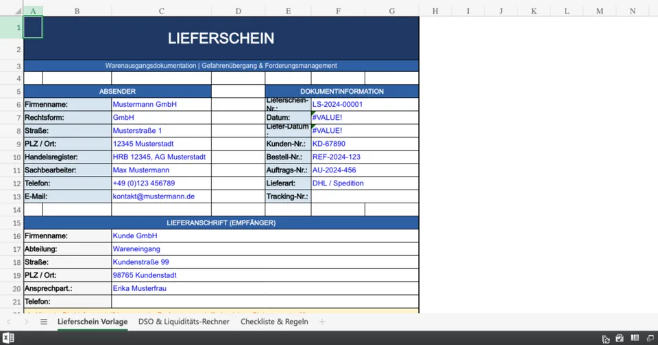Open the Checkliste & Regeln sheet tab
Image resolution: width=658 pixels, height=345 pixels.
coord(274,322)
